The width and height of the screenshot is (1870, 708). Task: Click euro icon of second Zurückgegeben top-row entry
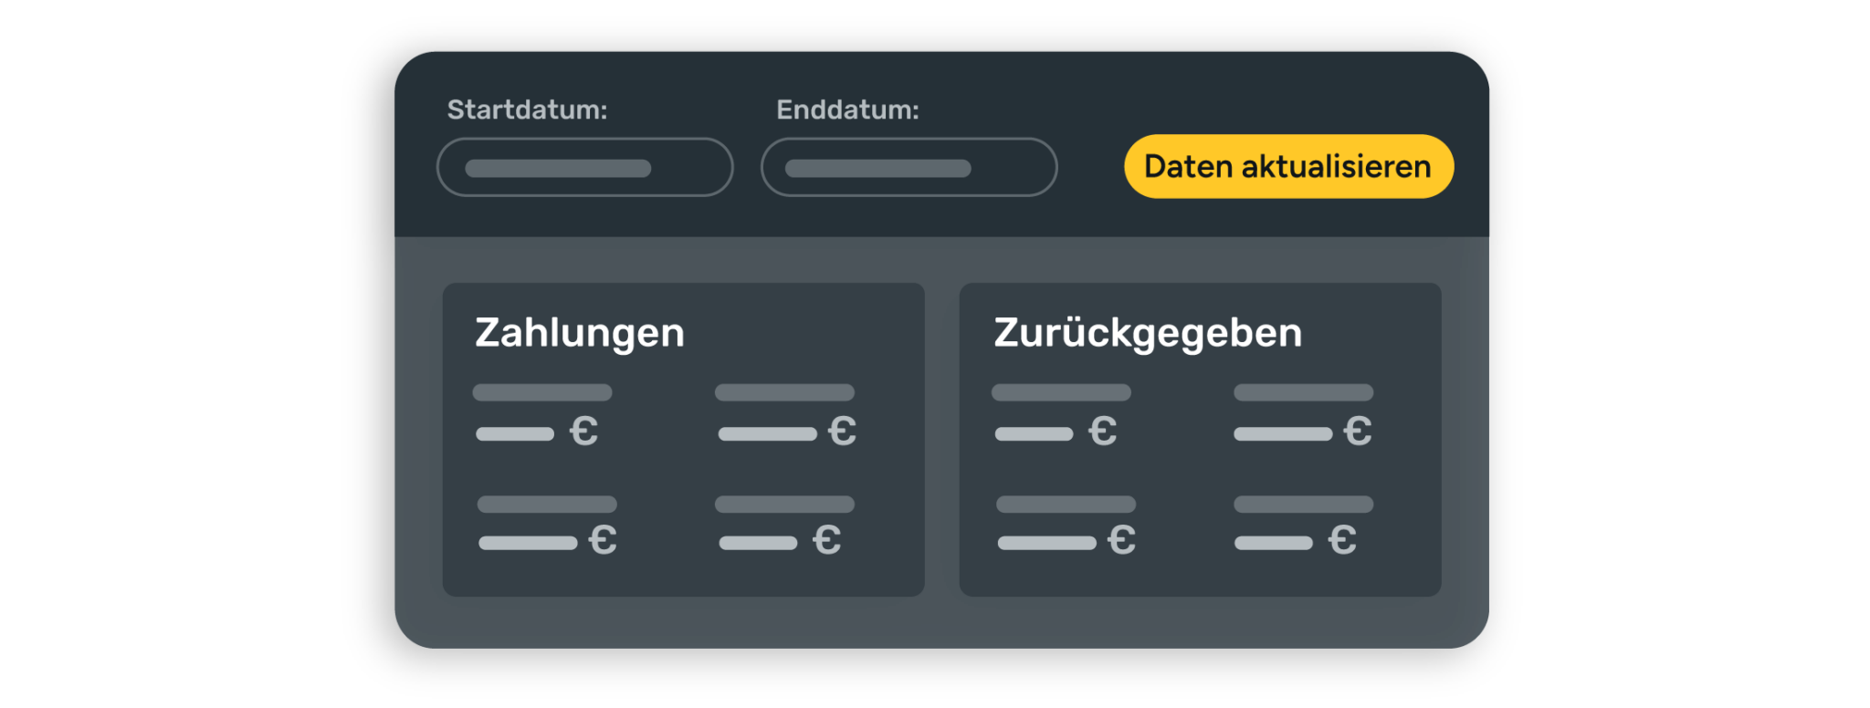pos(1358,432)
